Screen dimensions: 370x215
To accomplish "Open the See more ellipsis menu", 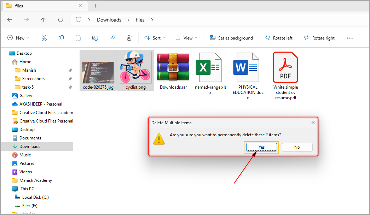I will [349, 38].
